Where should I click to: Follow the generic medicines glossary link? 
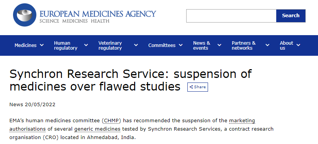(x=97, y=129)
